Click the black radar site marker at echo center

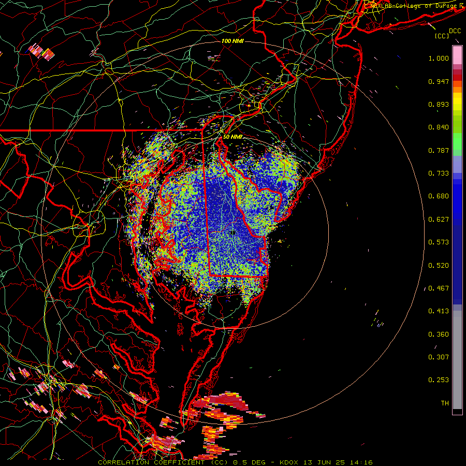[233, 232]
